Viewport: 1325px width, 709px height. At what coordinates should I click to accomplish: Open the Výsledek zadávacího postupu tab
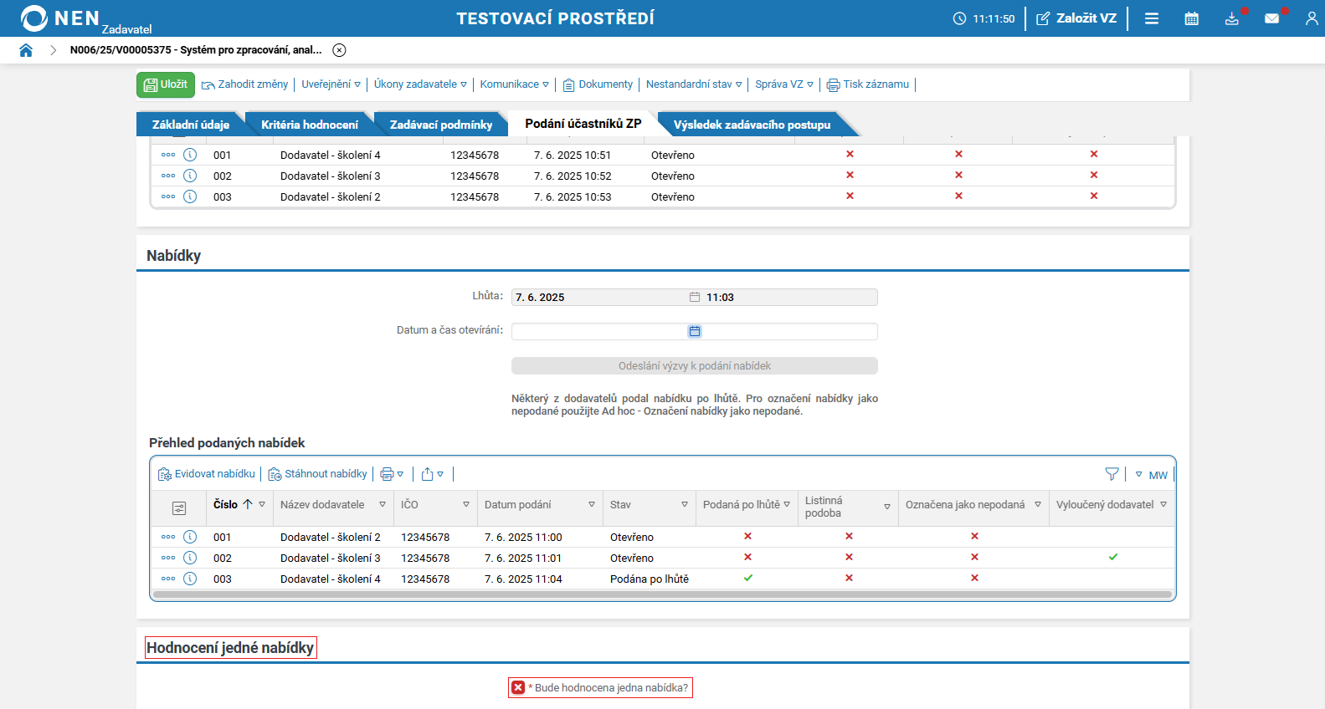pyautogui.click(x=752, y=125)
